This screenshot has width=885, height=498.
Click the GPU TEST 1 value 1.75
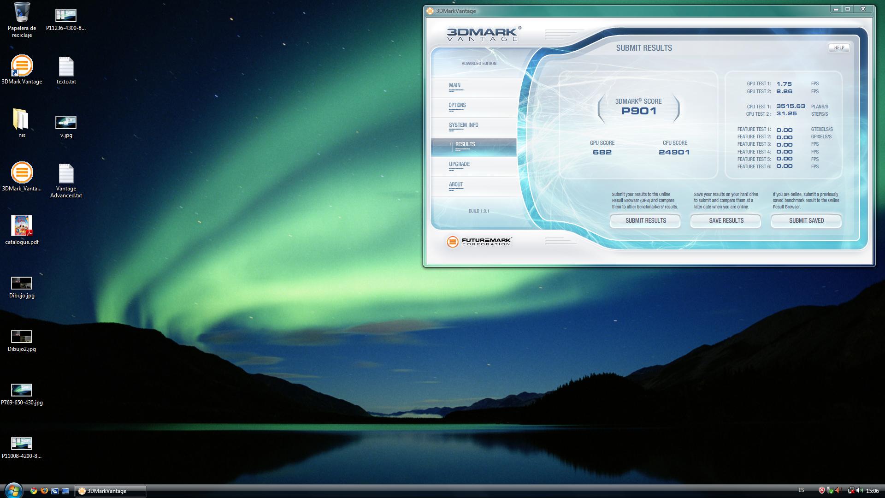(784, 84)
